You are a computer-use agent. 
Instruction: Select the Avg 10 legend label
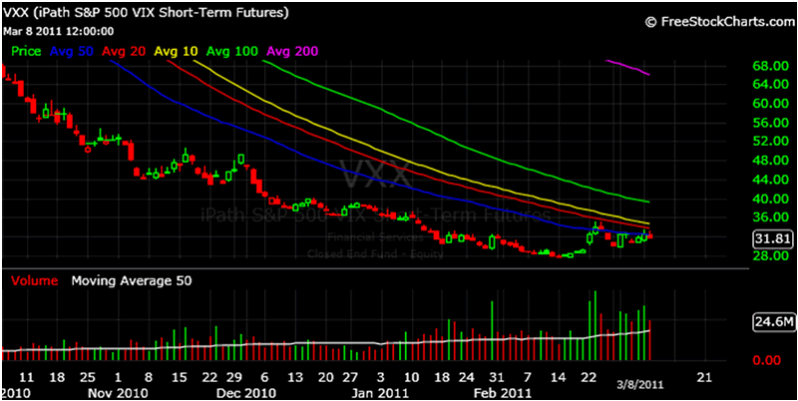[179, 51]
